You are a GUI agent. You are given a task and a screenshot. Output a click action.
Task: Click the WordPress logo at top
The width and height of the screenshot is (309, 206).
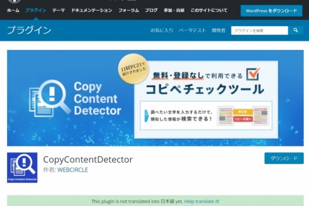(14, 1)
